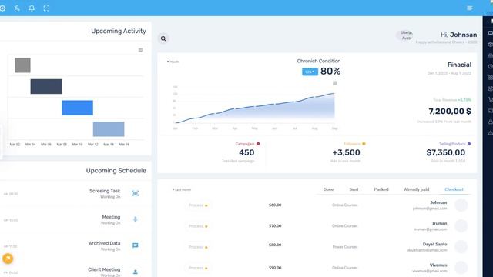Click the Selling Product purple dot indicator
493x277 pixels.
coord(469,144)
